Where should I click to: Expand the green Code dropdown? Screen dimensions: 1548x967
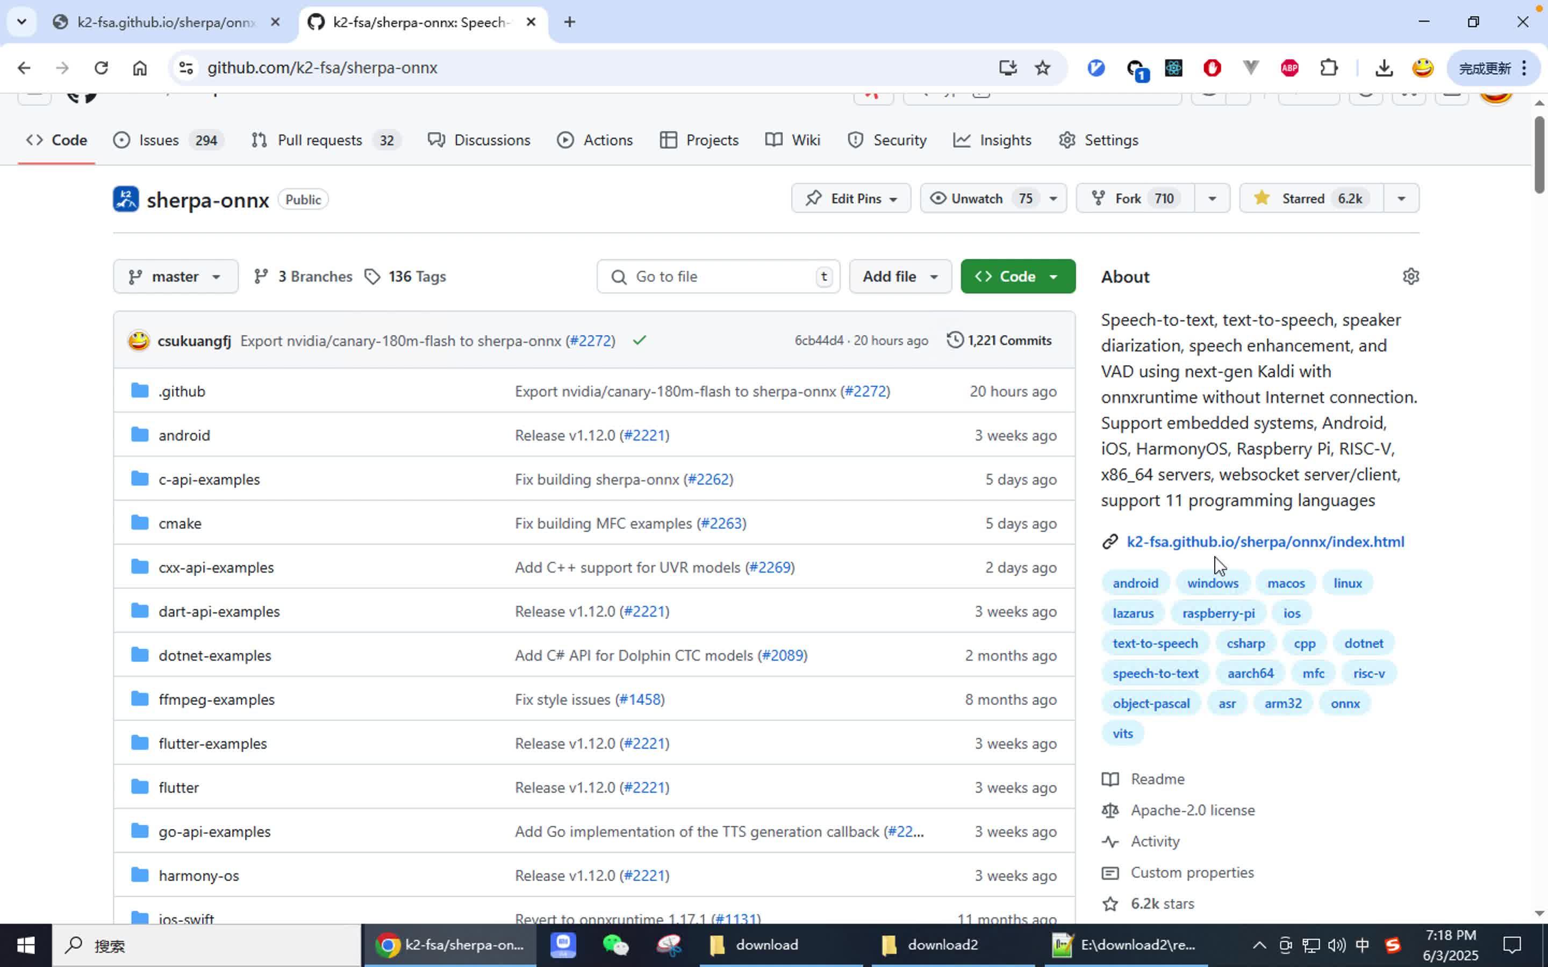tap(1017, 276)
